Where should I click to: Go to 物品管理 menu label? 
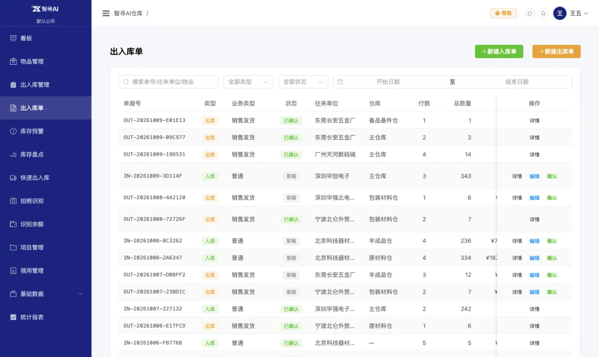tap(32, 62)
